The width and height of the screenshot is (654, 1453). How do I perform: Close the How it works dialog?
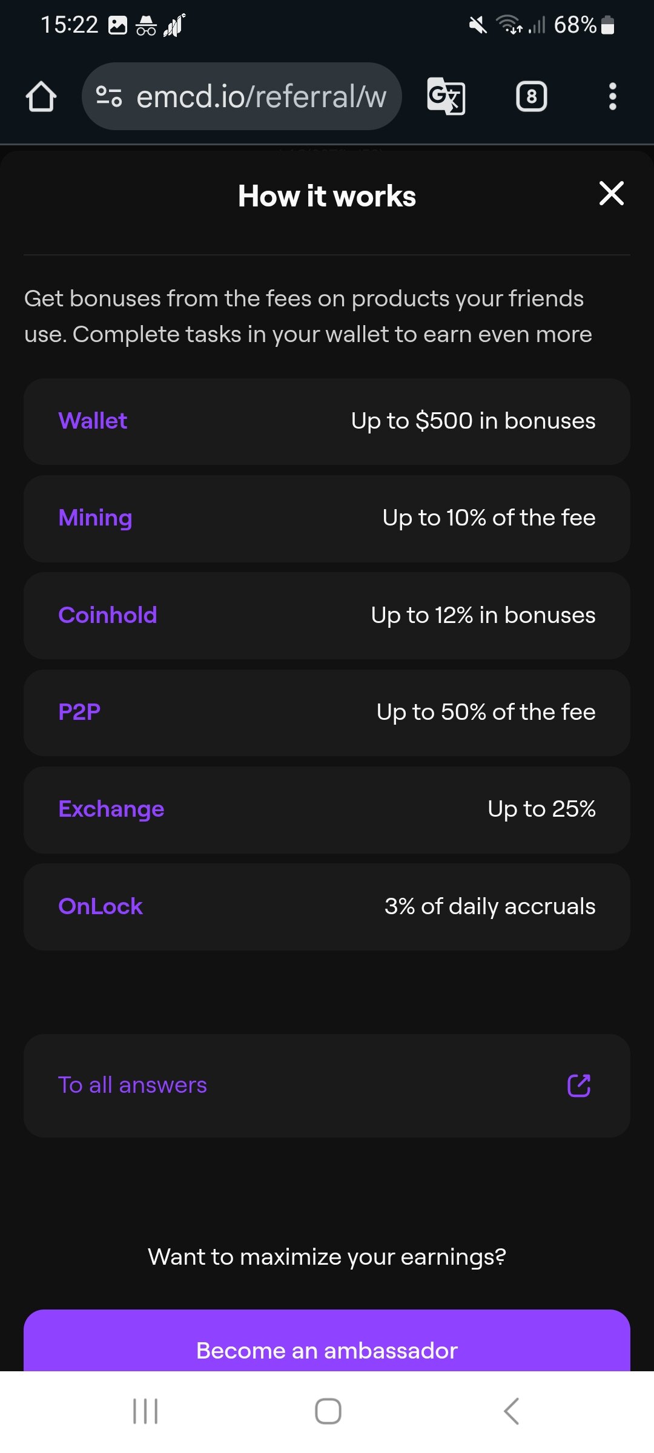(611, 194)
